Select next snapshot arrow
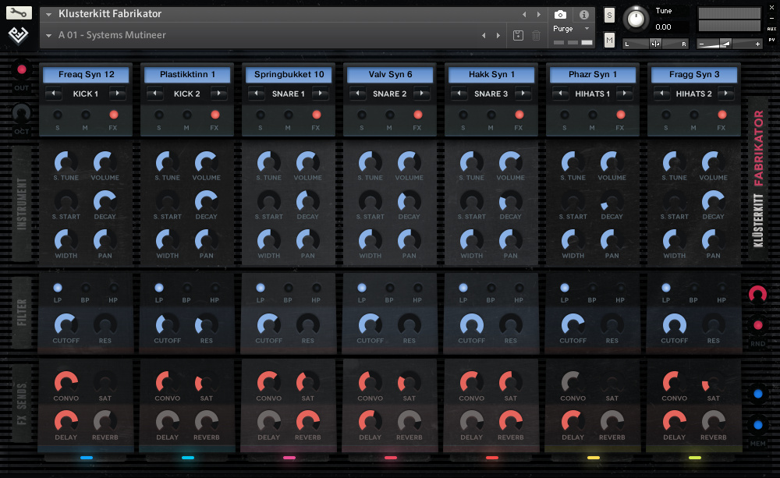The image size is (780, 478). pos(498,35)
